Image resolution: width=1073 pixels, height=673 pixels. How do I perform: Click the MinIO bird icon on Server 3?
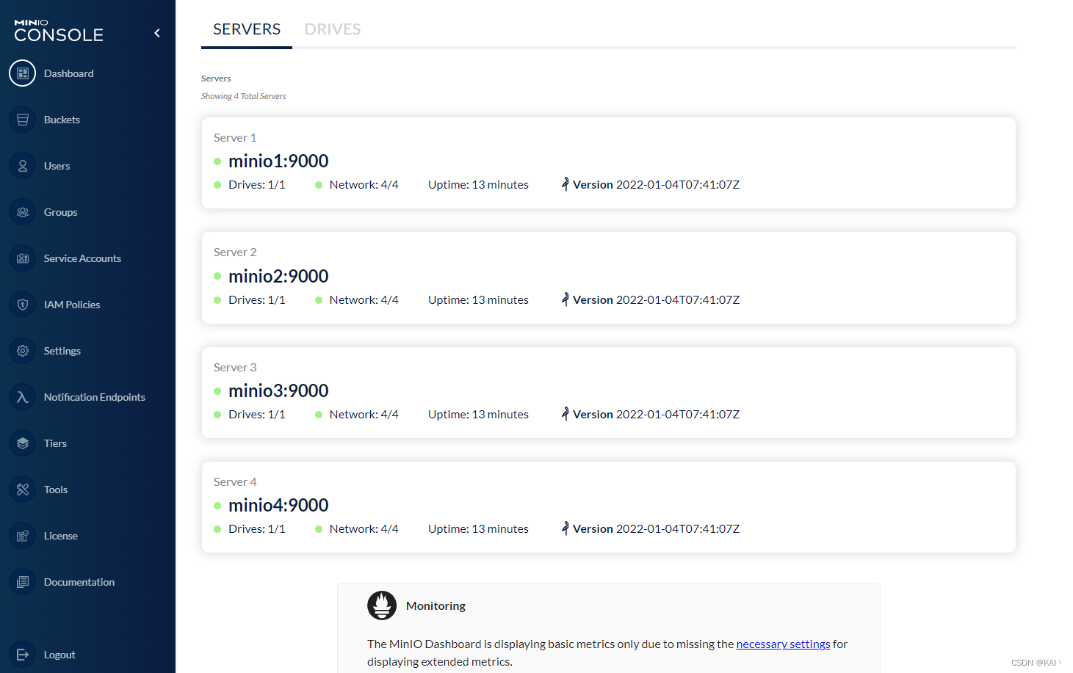[565, 414]
